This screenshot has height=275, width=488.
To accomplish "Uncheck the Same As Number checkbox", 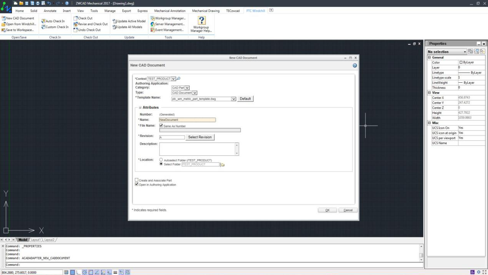I will tap(161, 125).
